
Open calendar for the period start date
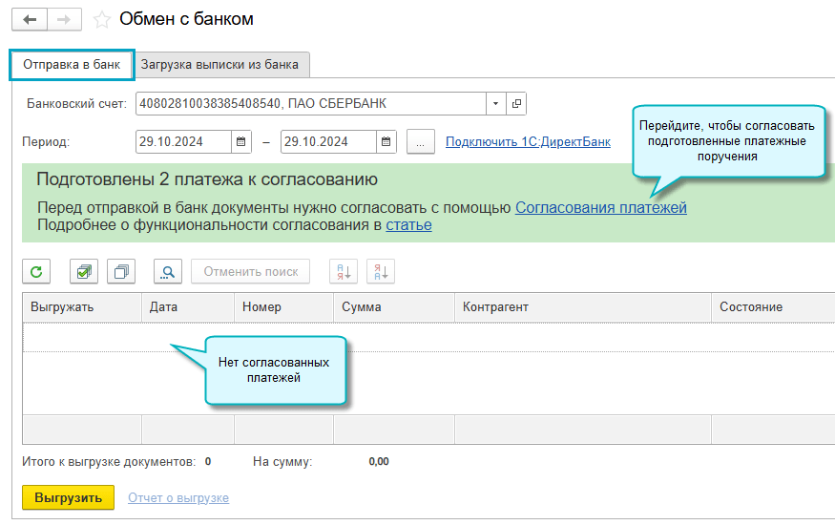coord(241,142)
